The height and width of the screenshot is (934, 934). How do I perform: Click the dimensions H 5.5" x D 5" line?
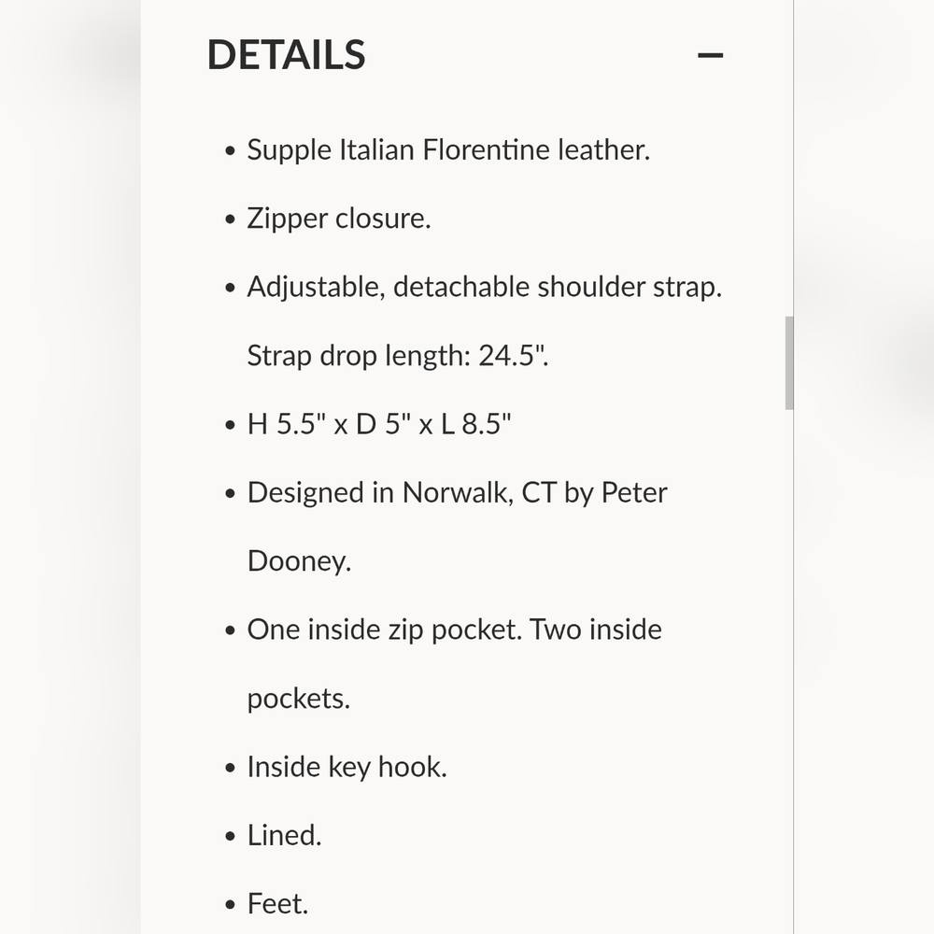tap(379, 424)
